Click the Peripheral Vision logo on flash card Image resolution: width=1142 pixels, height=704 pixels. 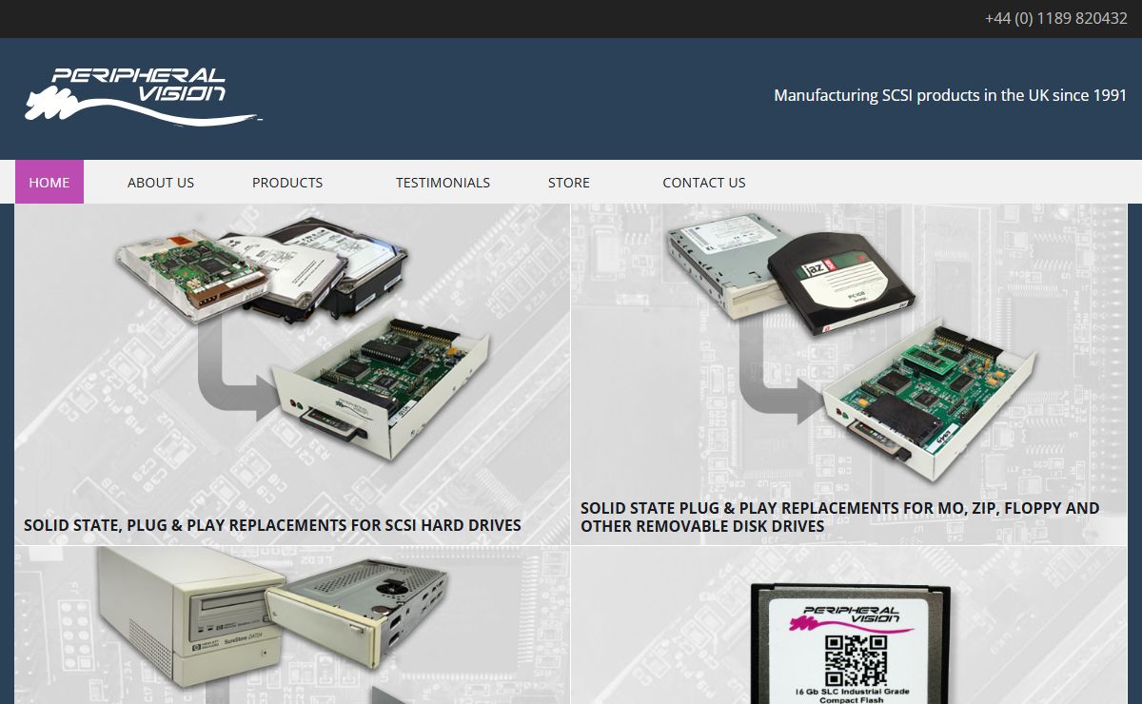(x=852, y=616)
